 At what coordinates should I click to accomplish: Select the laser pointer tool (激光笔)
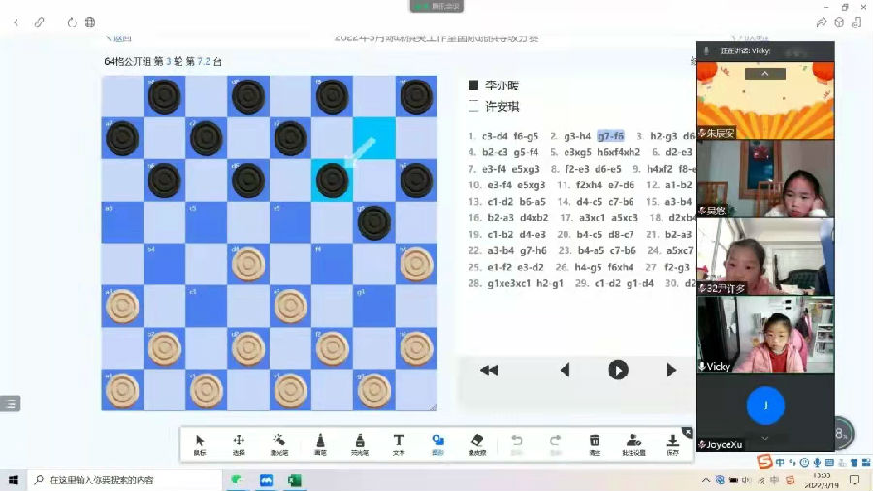click(278, 444)
